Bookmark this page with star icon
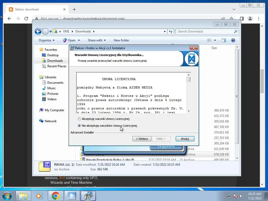The width and height of the screenshot is (268, 201). click(231, 19)
